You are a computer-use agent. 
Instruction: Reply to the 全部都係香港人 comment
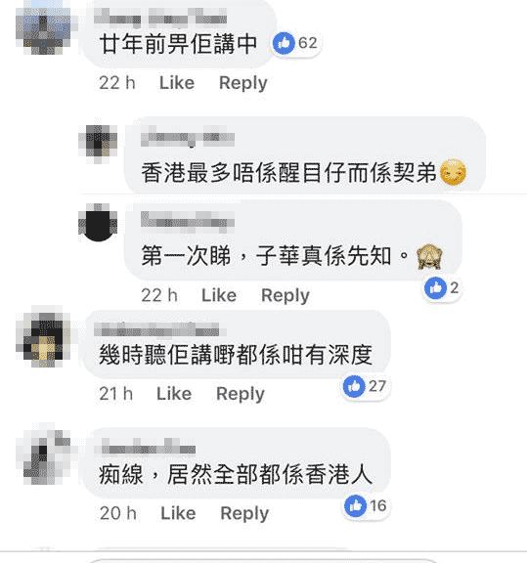click(x=244, y=514)
